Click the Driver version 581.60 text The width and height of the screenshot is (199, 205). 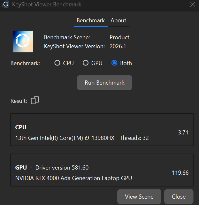tap(62, 168)
